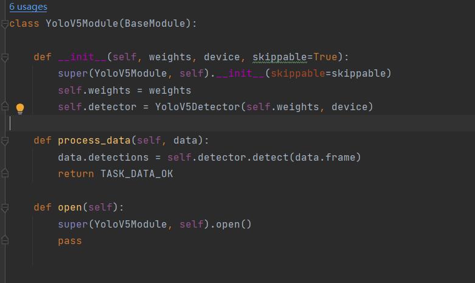Click the YoloV5Module class name in declaration
Image resolution: width=475 pixels, height=283 pixels.
pyautogui.click(x=81, y=24)
